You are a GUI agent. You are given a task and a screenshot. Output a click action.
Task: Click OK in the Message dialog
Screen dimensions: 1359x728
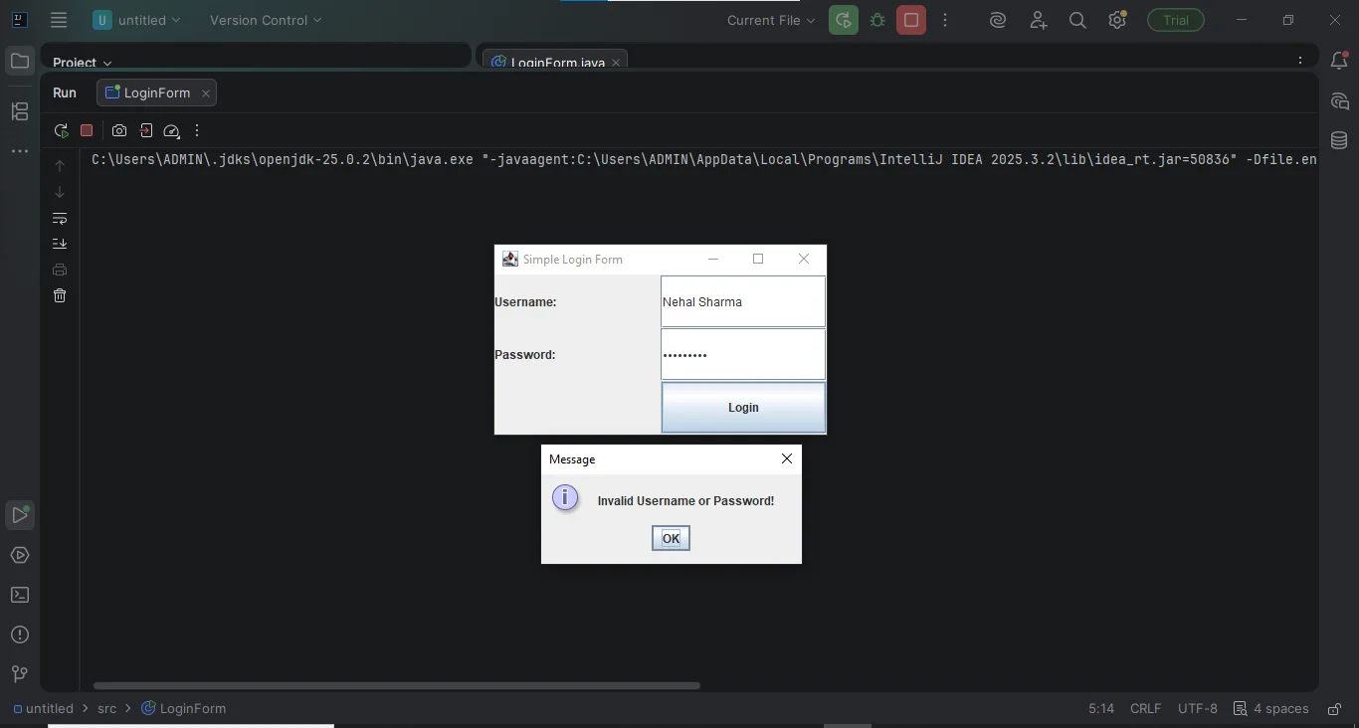[x=671, y=538]
